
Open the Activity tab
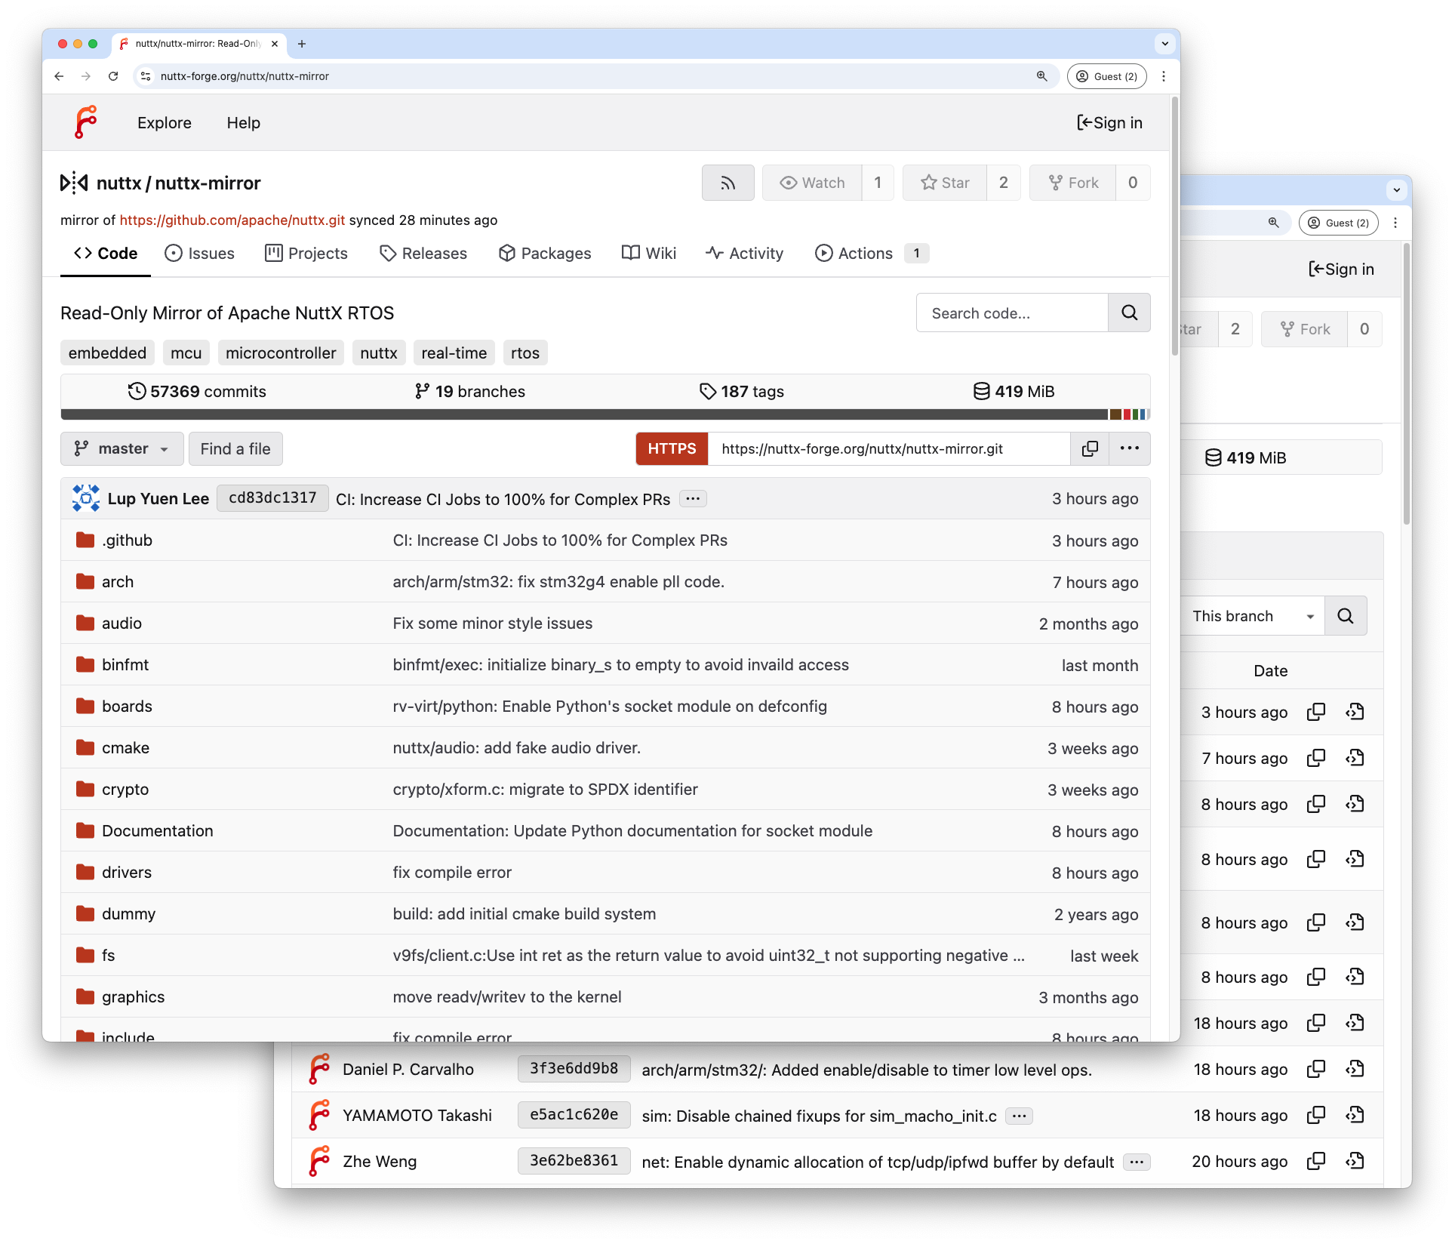(745, 254)
